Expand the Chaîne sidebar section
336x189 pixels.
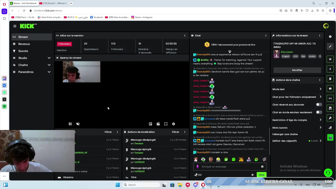[49, 65]
